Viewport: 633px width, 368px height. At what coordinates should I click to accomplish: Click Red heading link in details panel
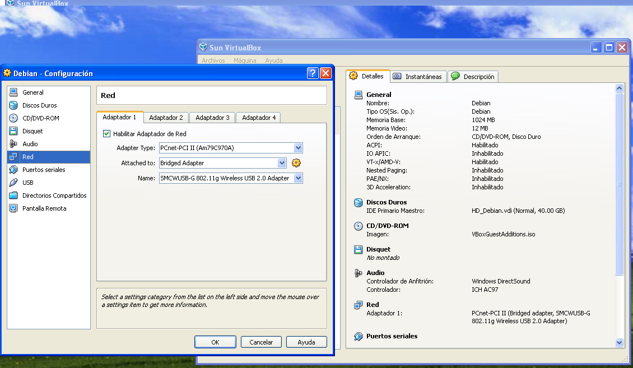pos(373,305)
